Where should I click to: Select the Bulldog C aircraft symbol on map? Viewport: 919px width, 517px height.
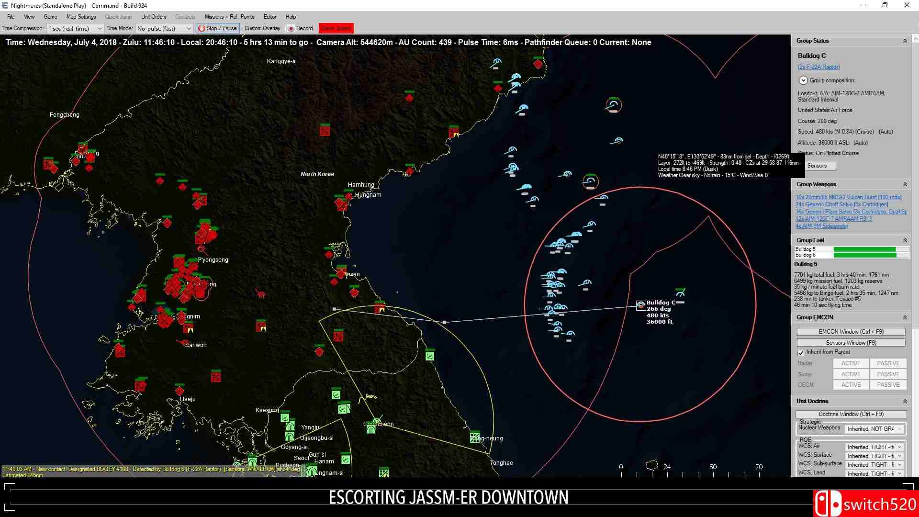(640, 305)
